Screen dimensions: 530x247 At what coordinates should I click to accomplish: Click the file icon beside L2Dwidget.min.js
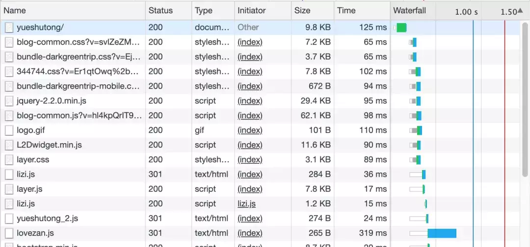click(x=9, y=145)
